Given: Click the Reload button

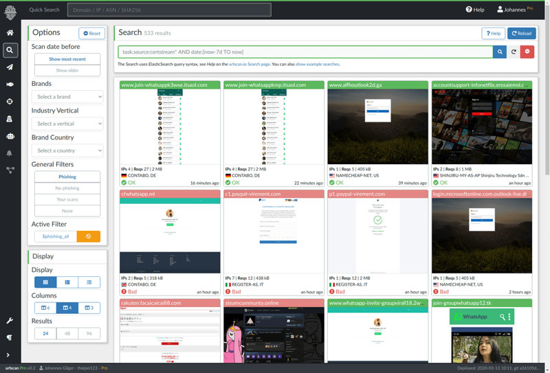Looking at the screenshot, I should 522,33.
